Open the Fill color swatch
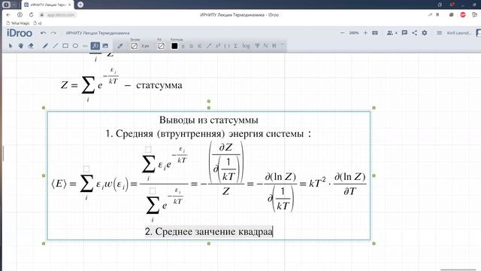 click(161, 46)
